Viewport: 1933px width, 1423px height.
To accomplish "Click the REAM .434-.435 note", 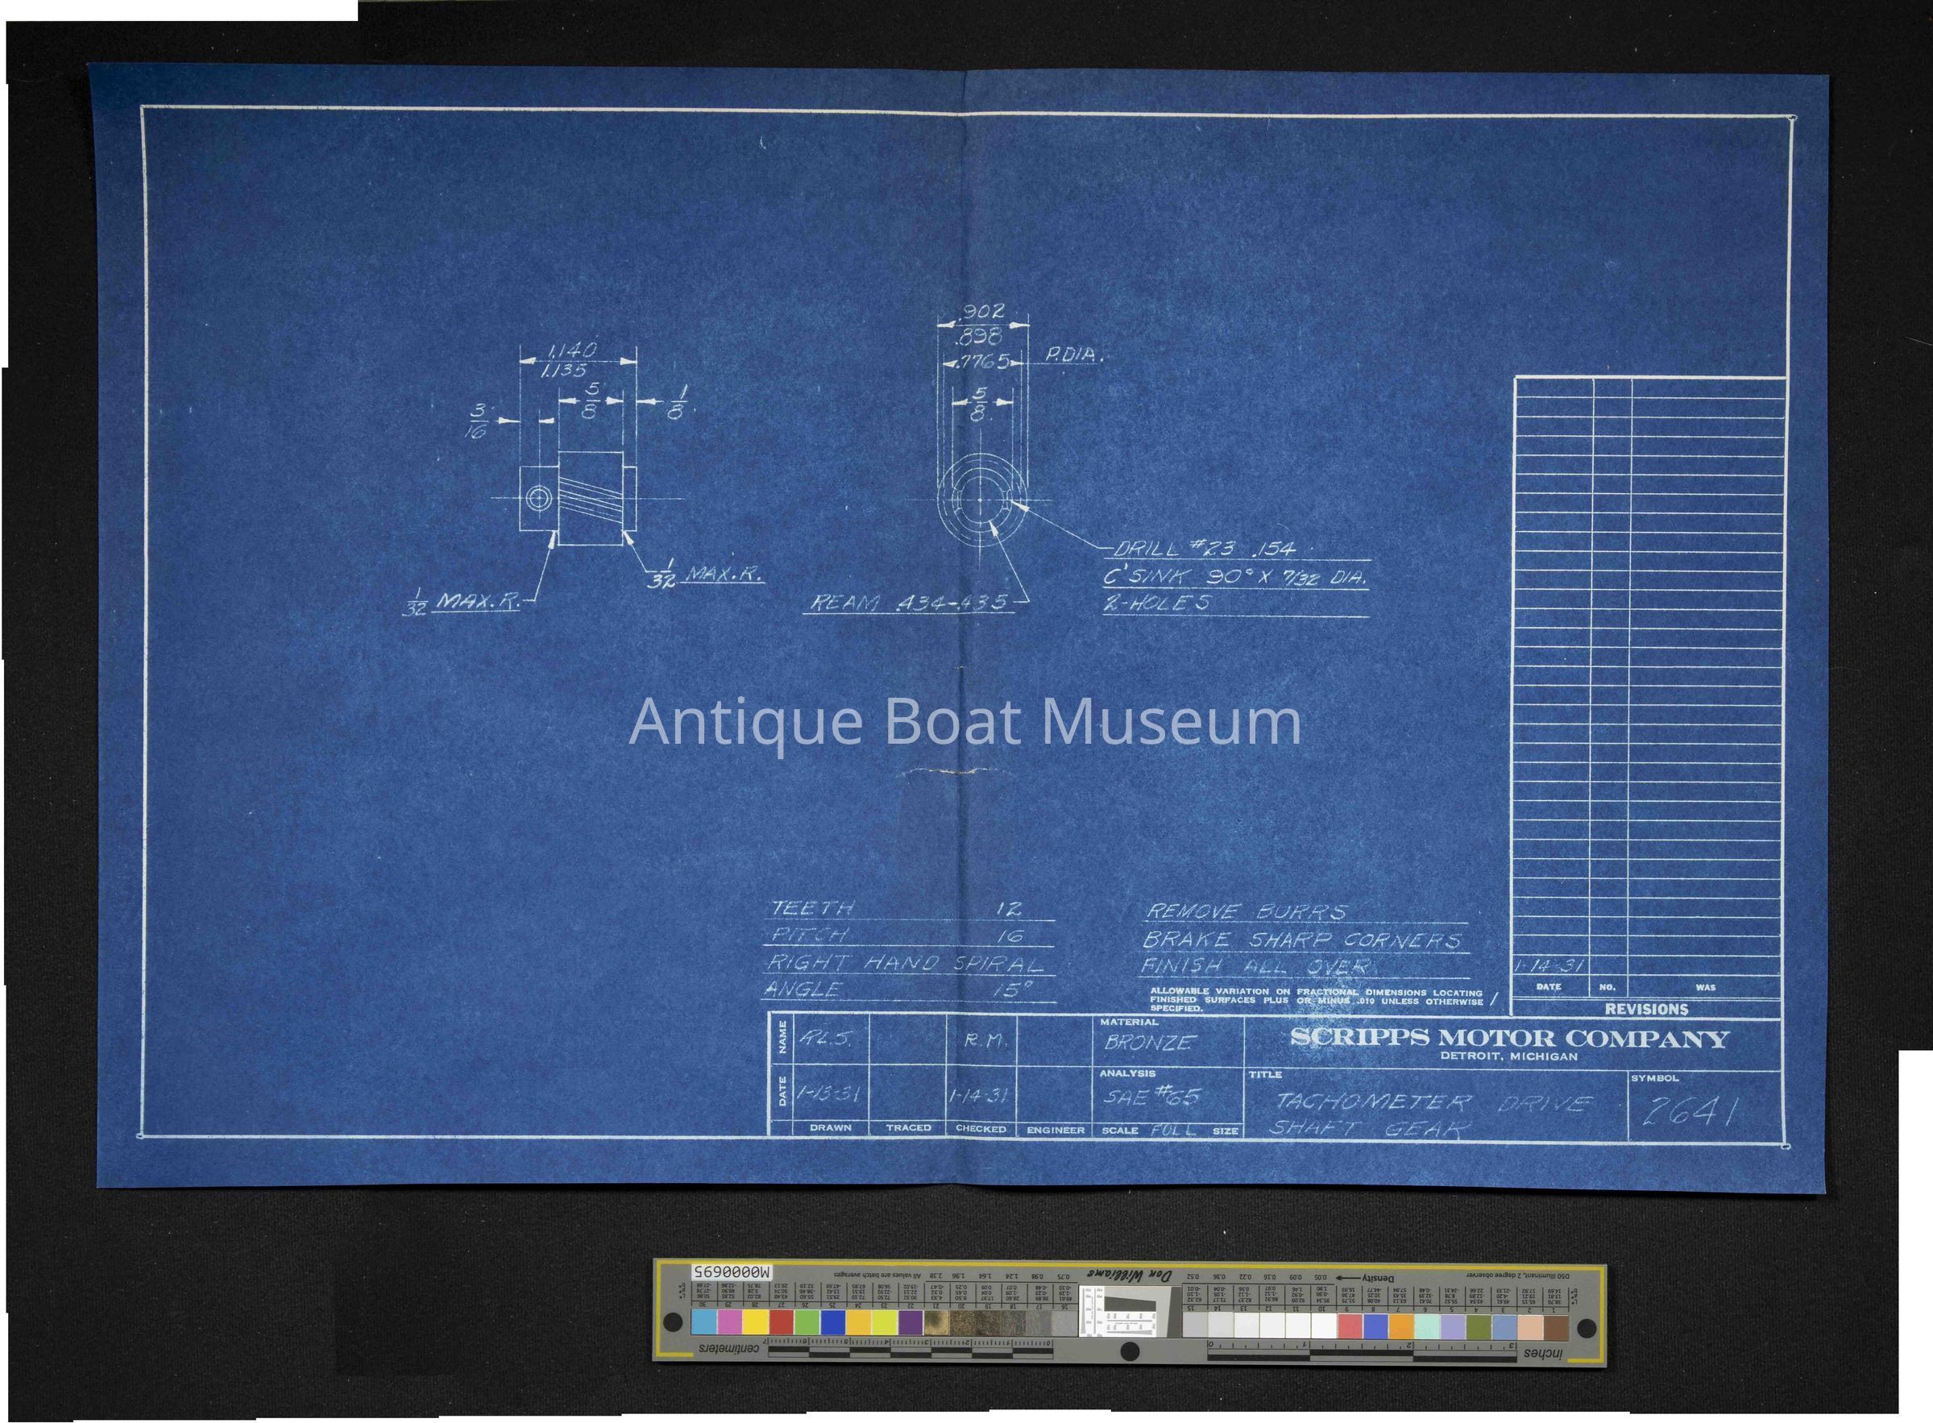I will pyautogui.click(x=908, y=603).
